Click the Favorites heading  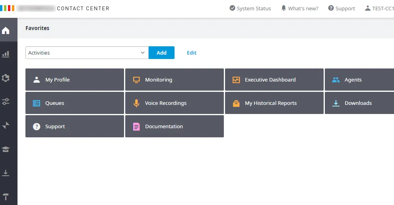[x=37, y=28]
